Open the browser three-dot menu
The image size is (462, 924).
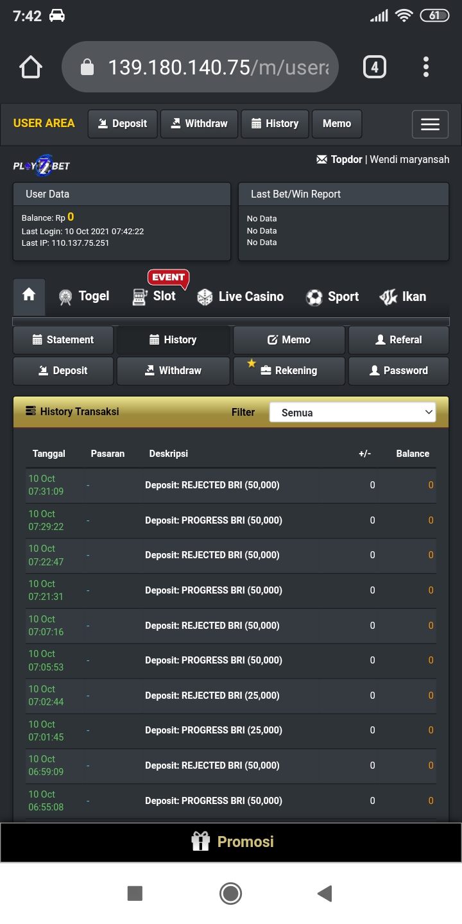[x=426, y=67]
